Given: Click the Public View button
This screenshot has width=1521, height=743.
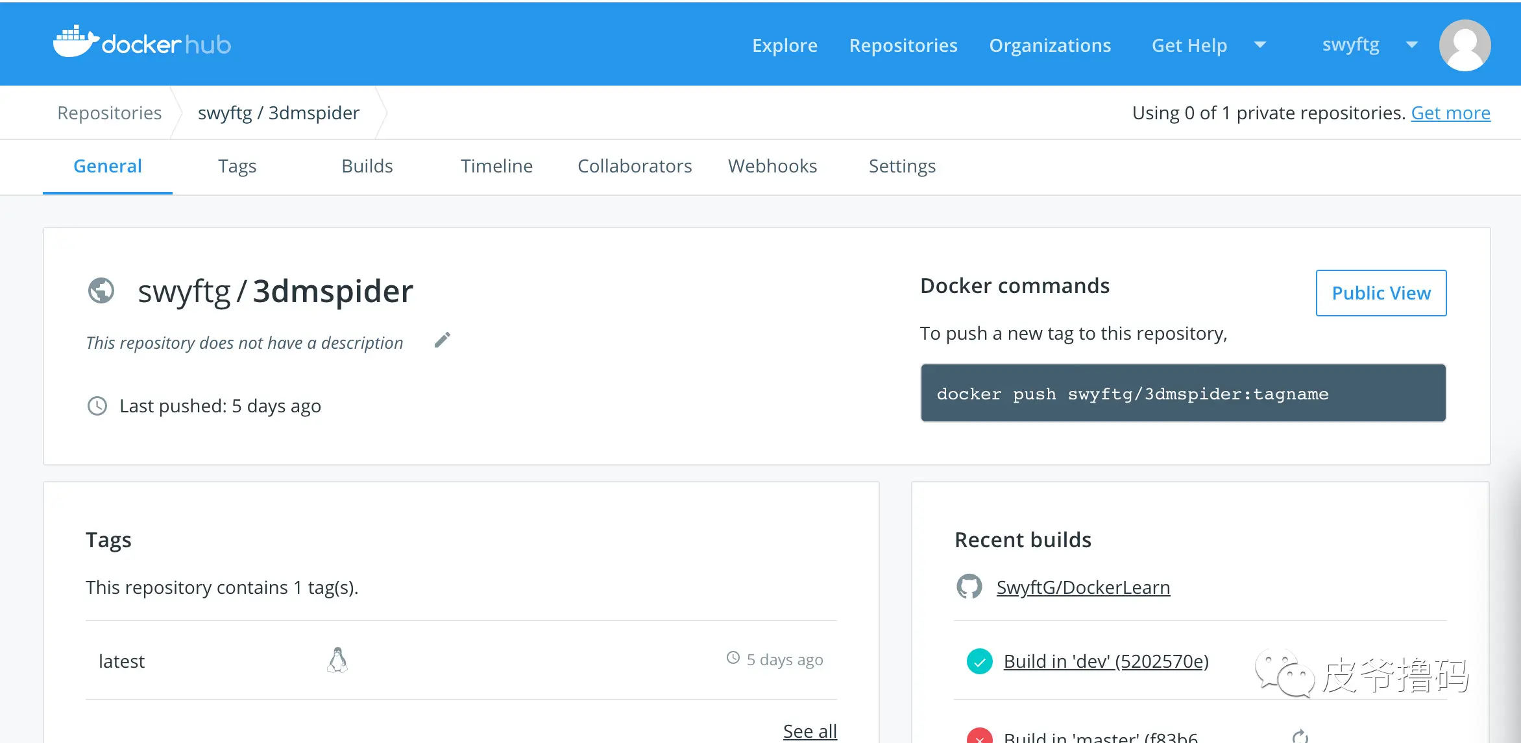Looking at the screenshot, I should tap(1380, 293).
